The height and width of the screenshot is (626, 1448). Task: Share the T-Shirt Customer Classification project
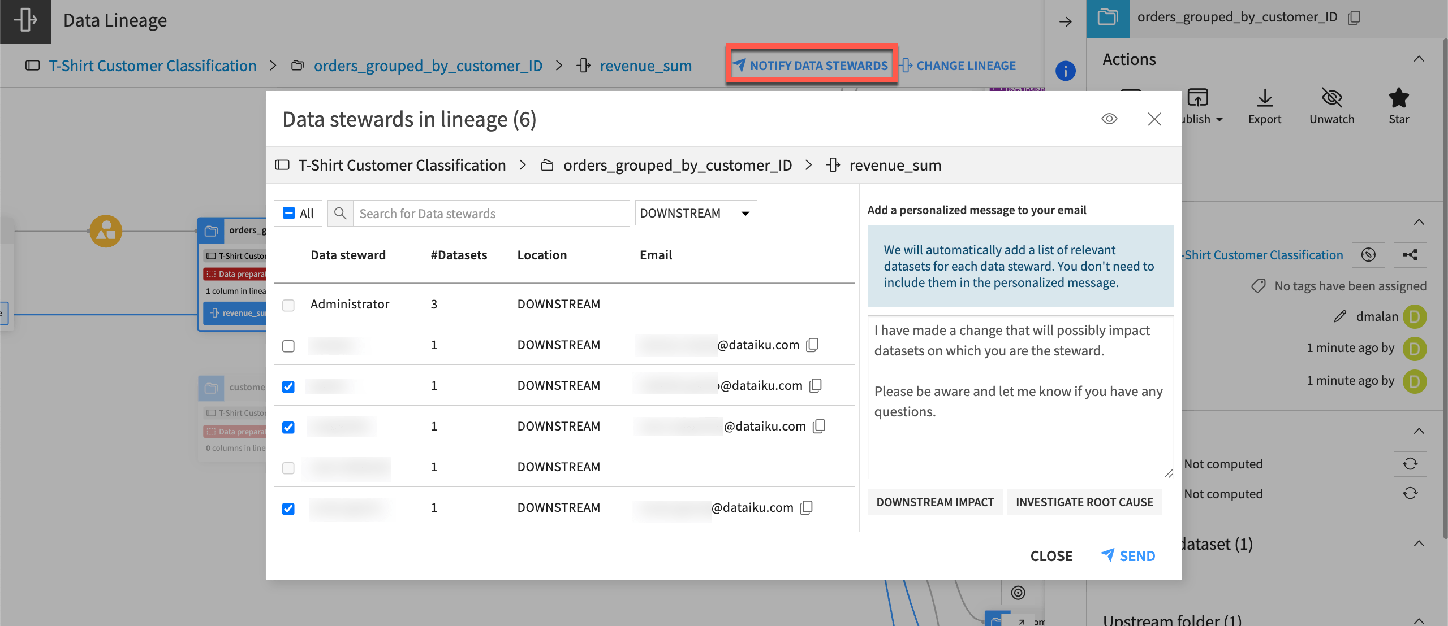point(1410,255)
